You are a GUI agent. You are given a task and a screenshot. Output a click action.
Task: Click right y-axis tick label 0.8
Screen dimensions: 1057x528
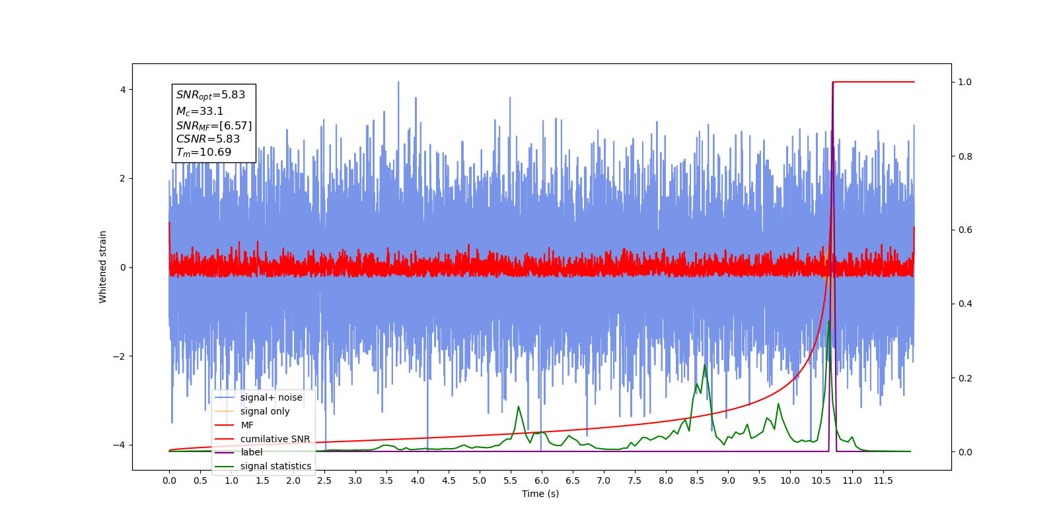coord(965,156)
